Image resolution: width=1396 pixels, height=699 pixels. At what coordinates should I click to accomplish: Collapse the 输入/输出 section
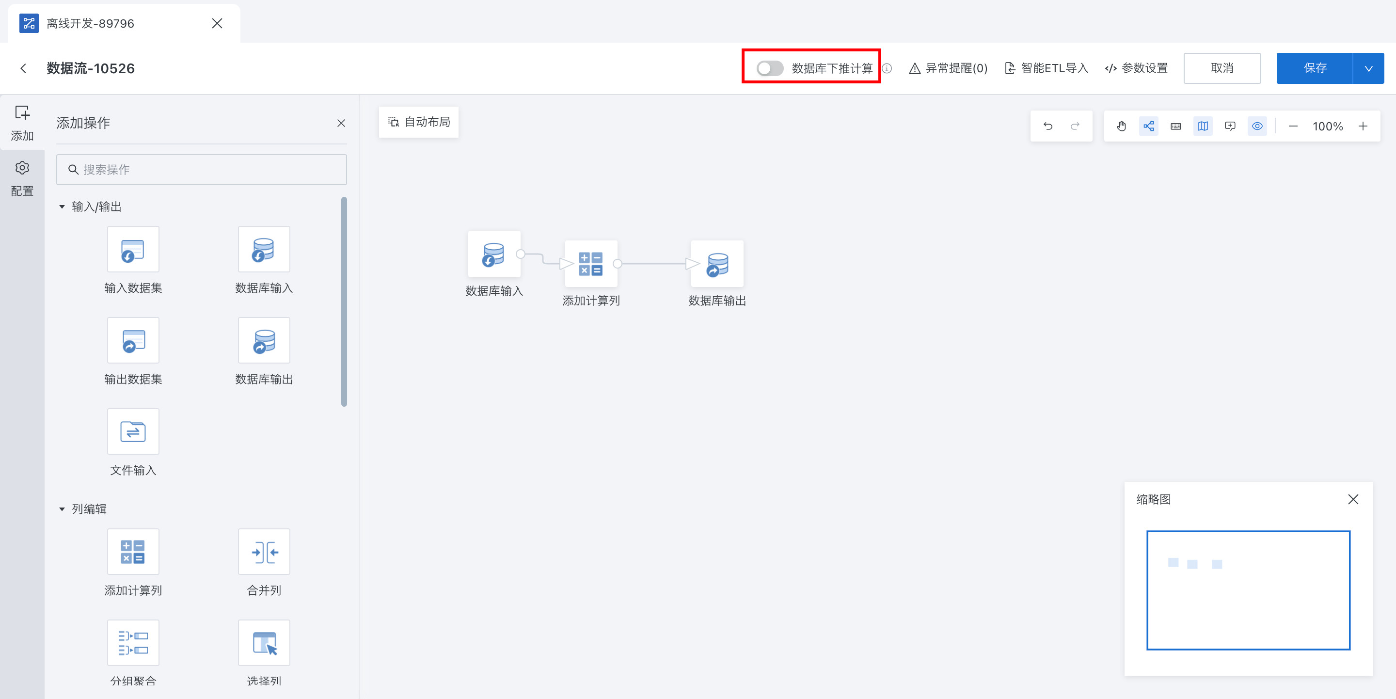pos(62,207)
